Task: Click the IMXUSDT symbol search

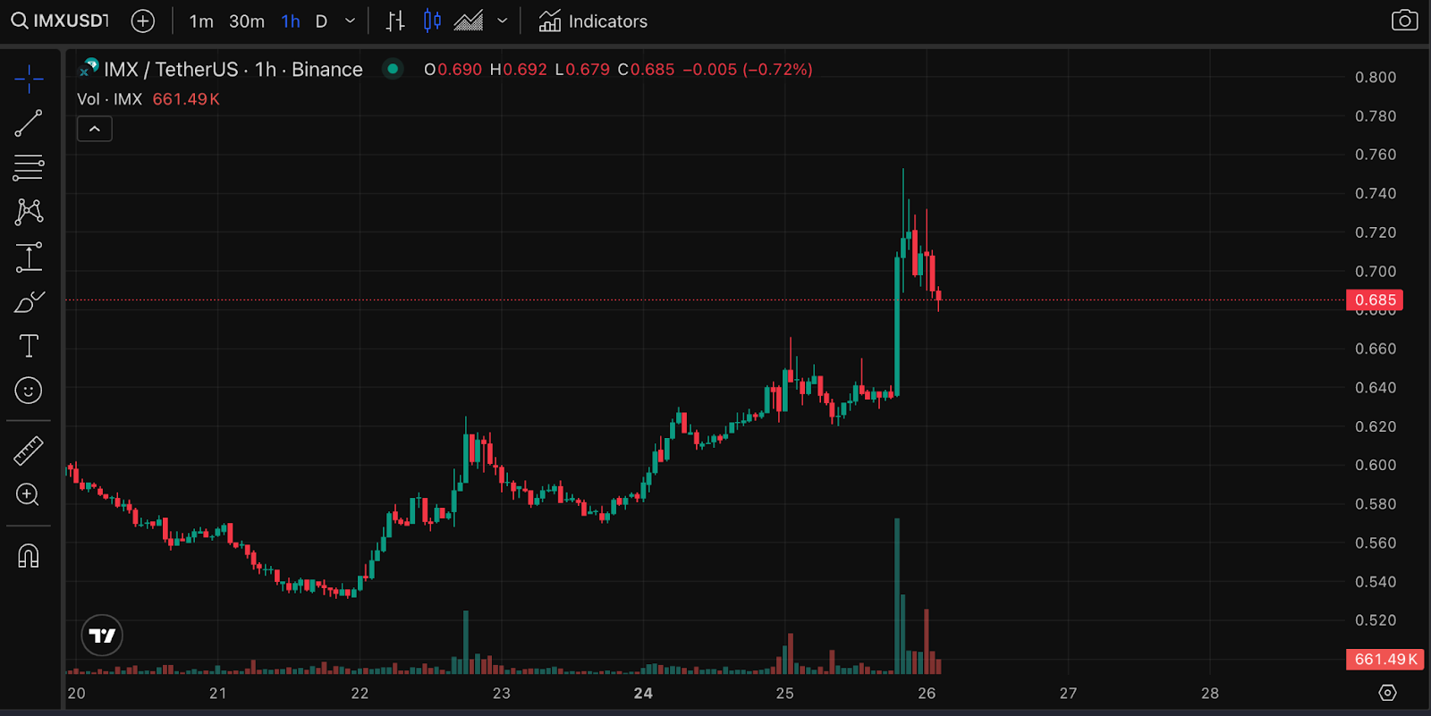Action: point(61,21)
